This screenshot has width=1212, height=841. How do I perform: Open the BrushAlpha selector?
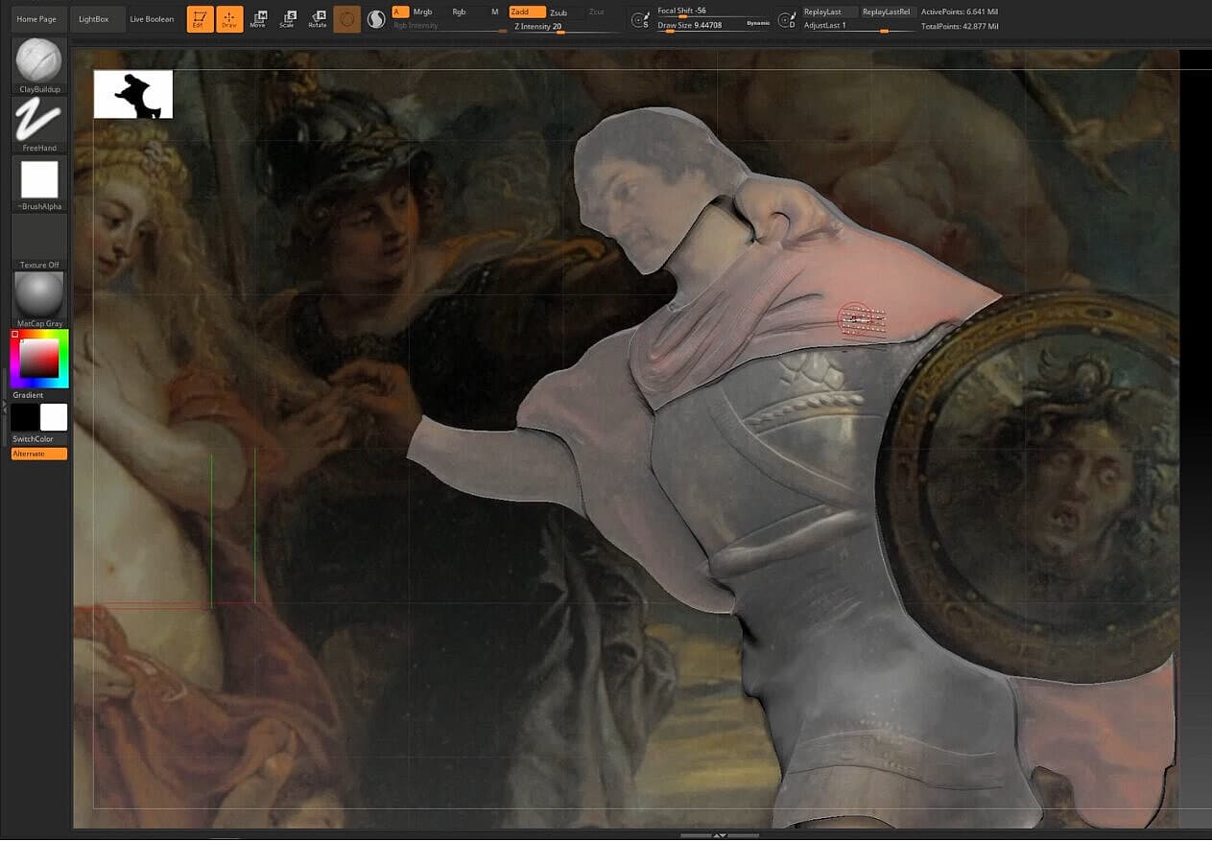pos(39,180)
